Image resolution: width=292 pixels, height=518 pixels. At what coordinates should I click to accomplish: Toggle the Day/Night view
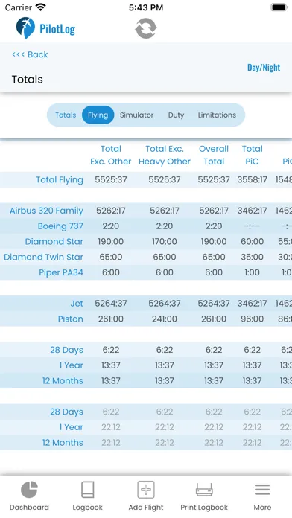click(x=264, y=68)
